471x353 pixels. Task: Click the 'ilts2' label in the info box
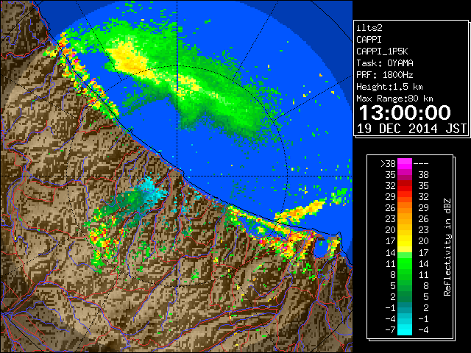click(x=369, y=28)
